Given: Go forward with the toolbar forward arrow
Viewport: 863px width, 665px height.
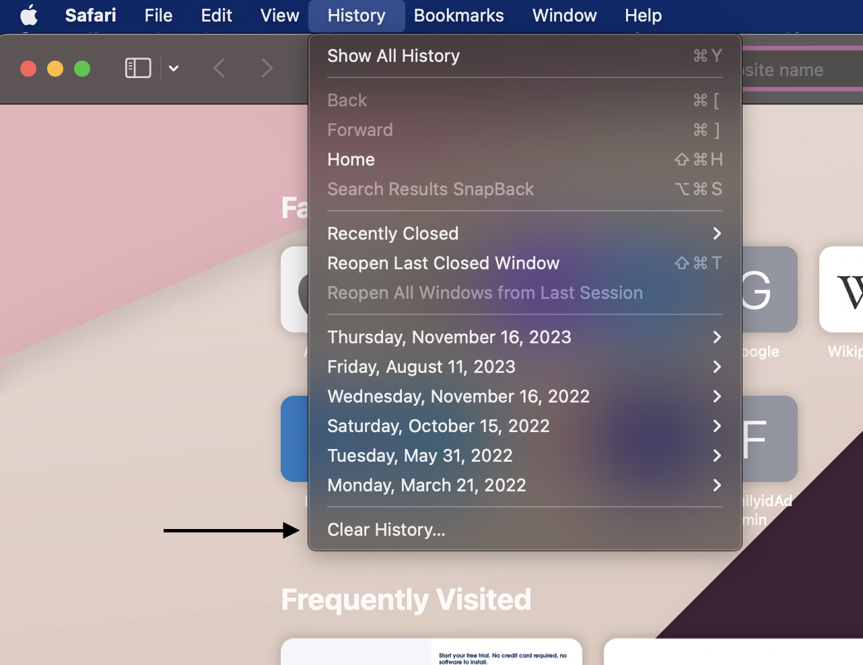Looking at the screenshot, I should [267, 68].
